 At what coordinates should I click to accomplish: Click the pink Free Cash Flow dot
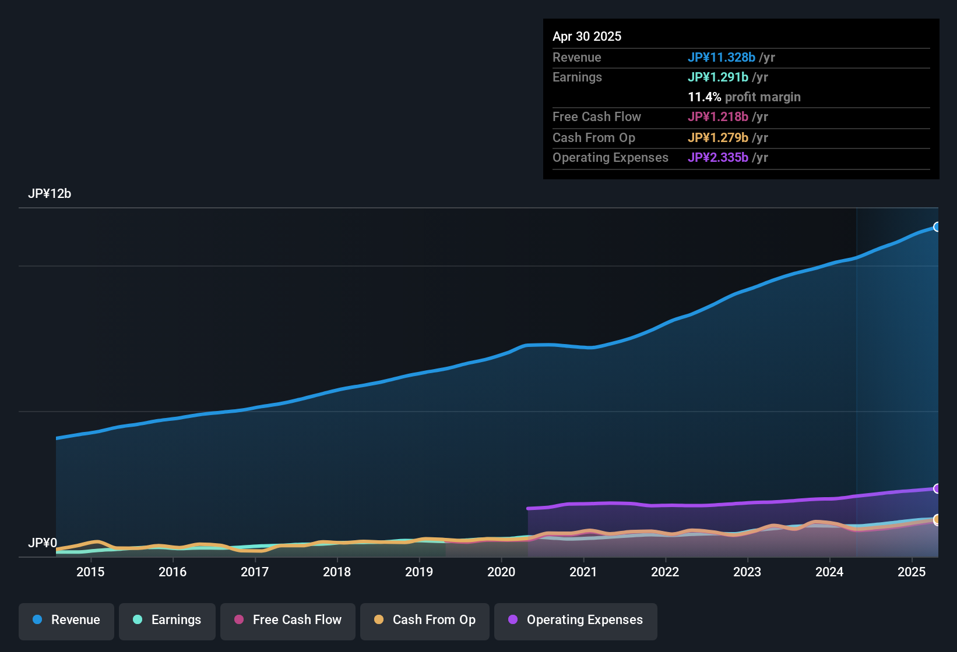coord(239,620)
